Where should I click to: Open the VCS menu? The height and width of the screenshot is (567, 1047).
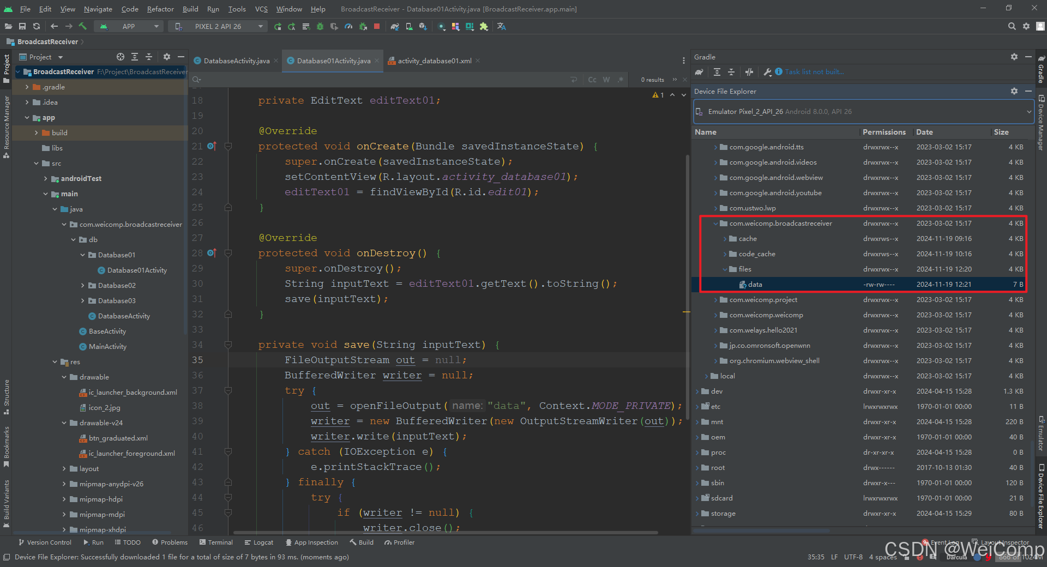coord(261,9)
